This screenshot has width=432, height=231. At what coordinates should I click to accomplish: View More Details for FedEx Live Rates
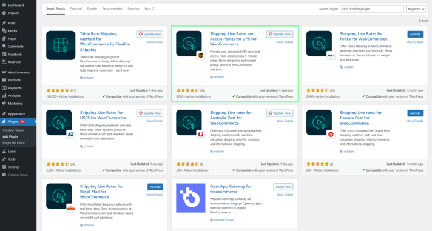(x=414, y=42)
